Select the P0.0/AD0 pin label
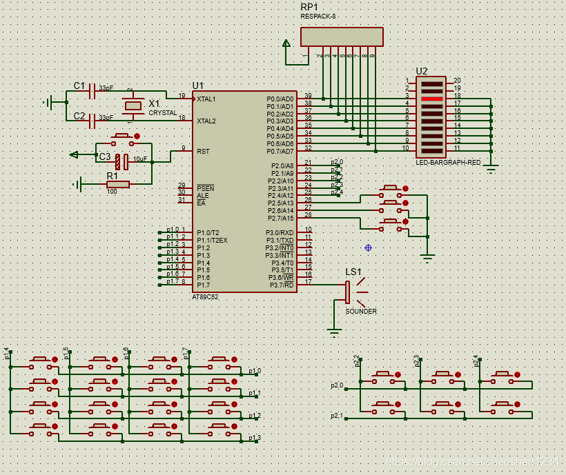Viewport: 566px width, 475px height. click(280, 99)
